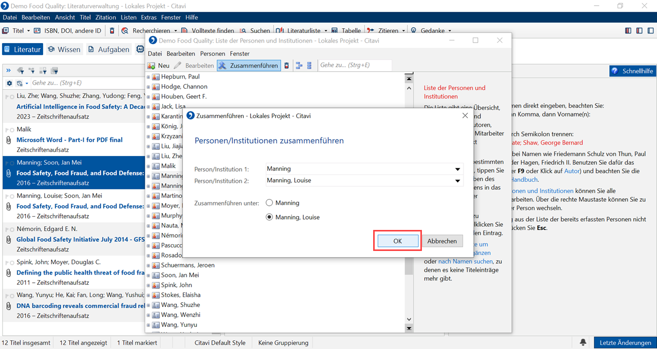Click the Letzte Änderungen button
This screenshot has width=657, height=349.
click(625, 342)
